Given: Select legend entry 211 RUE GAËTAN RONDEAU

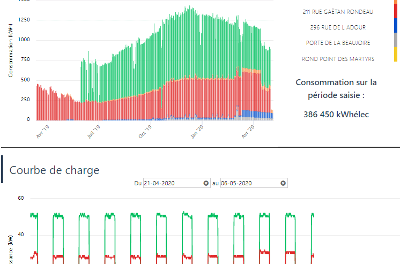Looking at the screenshot, I should [338, 12].
